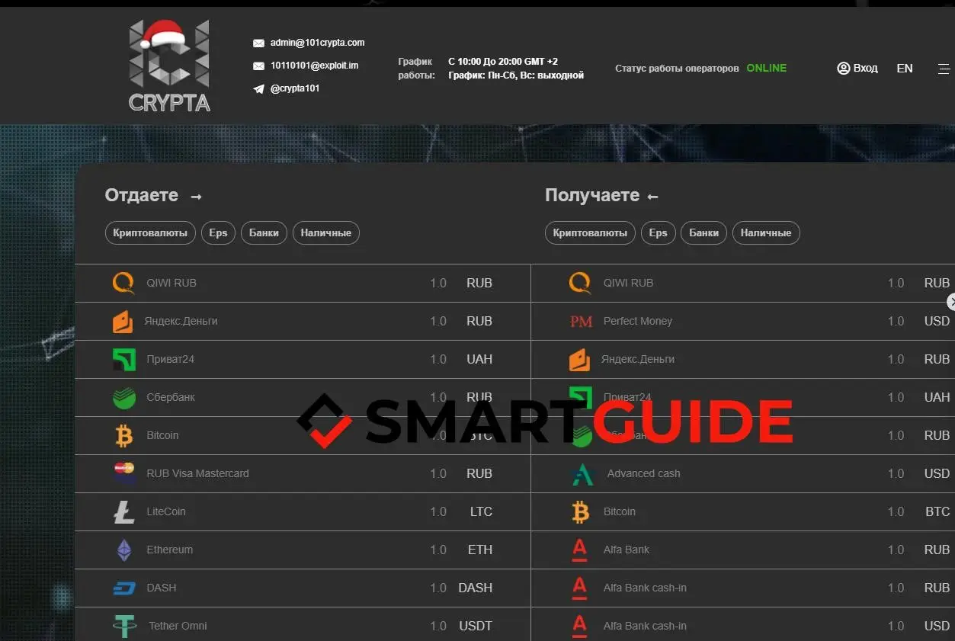955x641 pixels.
Task: Select Bitcoin icon in Получаете list
Action: (580, 511)
